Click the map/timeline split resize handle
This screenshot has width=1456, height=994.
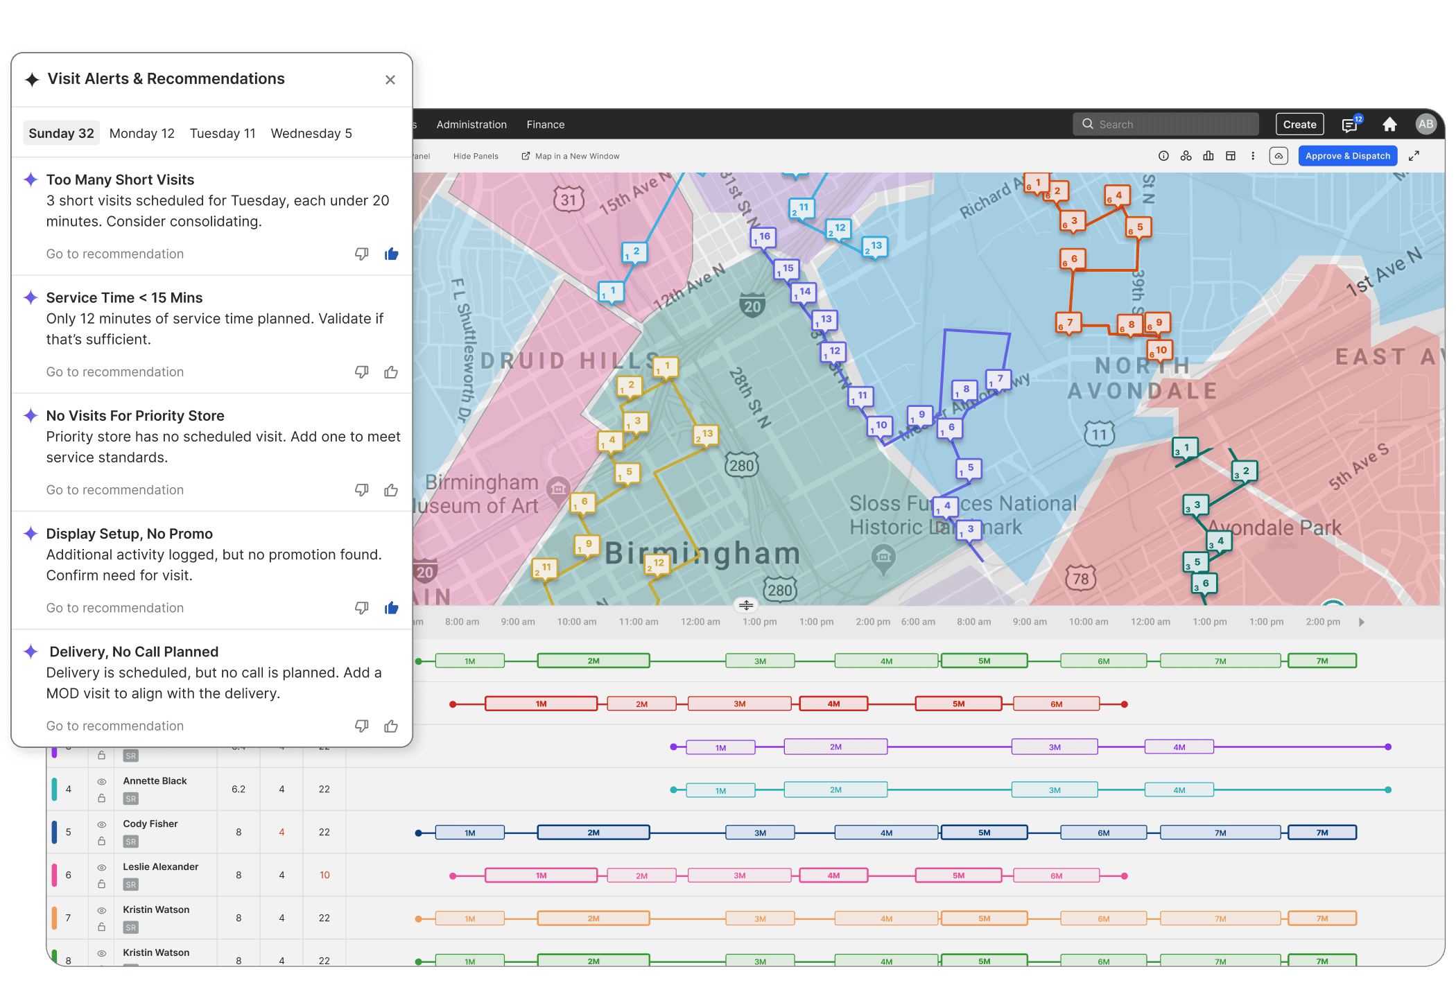point(746,606)
